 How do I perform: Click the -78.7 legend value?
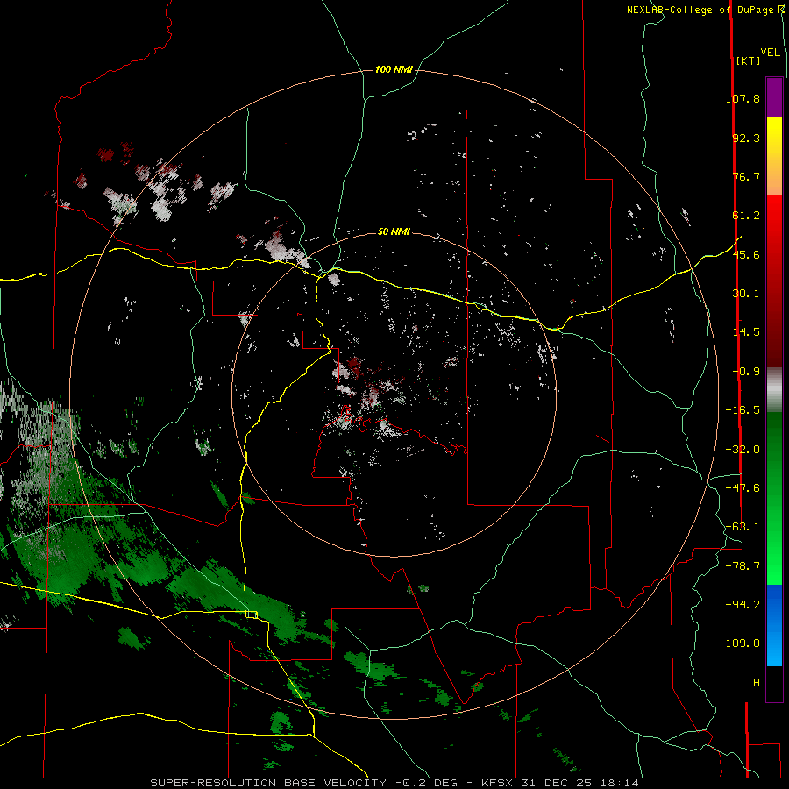click(x=743, y=566)
